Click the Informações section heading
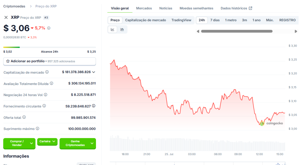 [x=16, y=156]
